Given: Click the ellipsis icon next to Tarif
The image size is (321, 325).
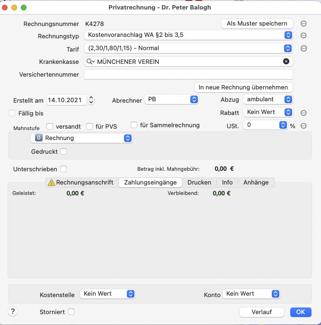Looking at the screenshot, I should 303,49.
